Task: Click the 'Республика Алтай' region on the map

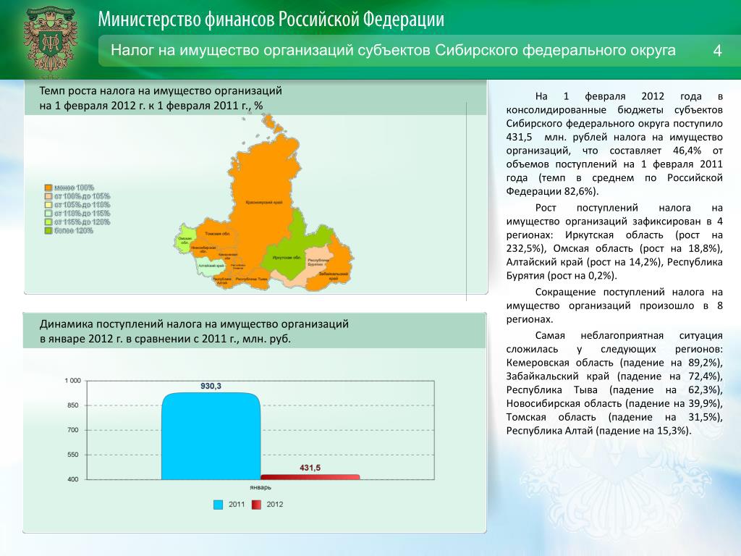Action: click(222, 281)
